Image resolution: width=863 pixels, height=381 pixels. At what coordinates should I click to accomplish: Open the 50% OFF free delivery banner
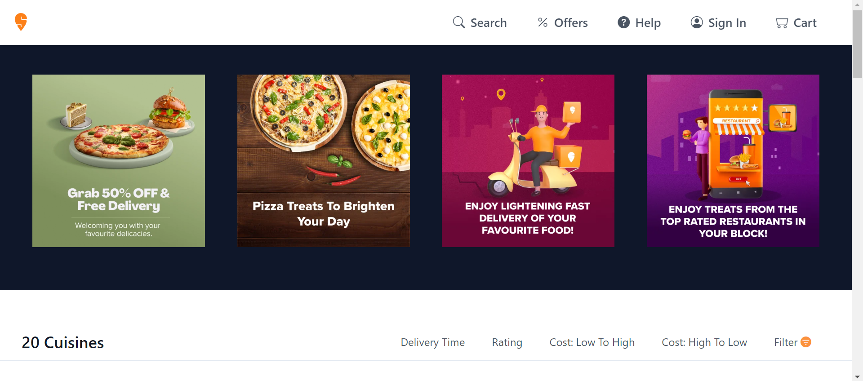119,161
